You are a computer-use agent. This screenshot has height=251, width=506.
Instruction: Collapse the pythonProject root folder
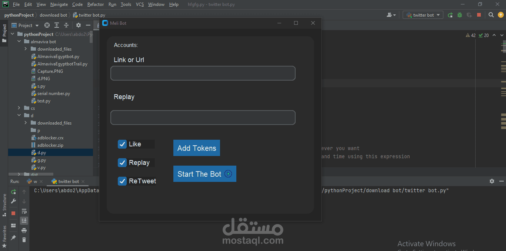(x=12, y=34)
